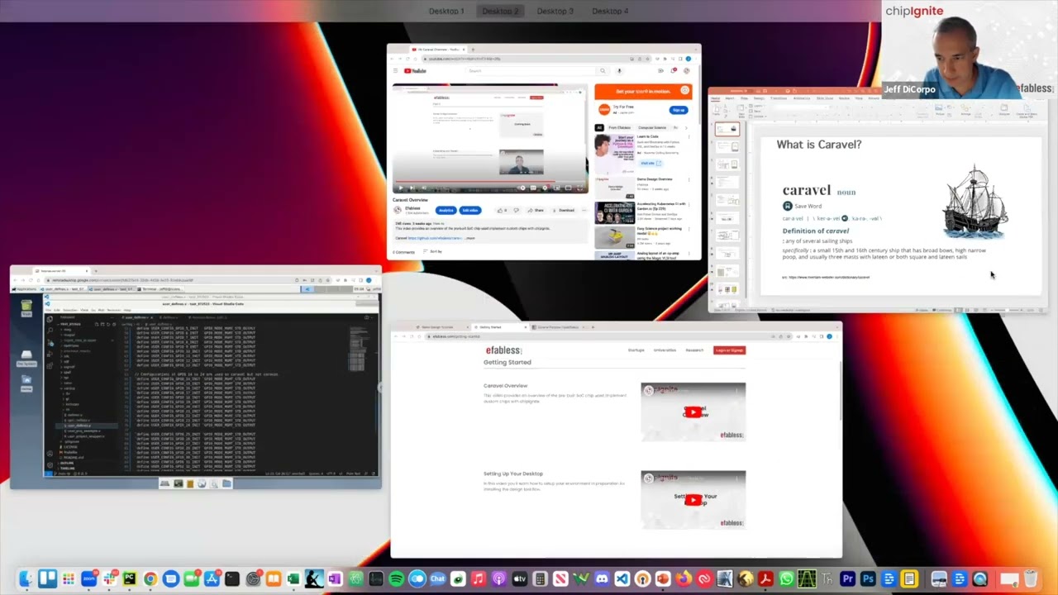Click Visit site on the Learn to Code ad

coord(649,163)
